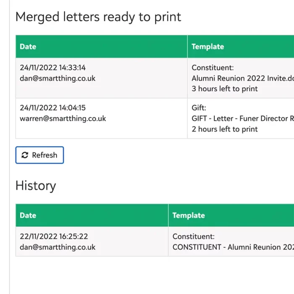294x294 pixels.
Task: Open the GIFT - Letter - Funer Director template
Action: [243, 118]
